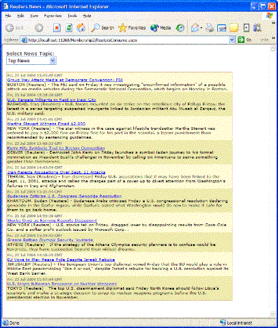Click the Local intranet zone icon
278x328 pixels.
[223, 323]
